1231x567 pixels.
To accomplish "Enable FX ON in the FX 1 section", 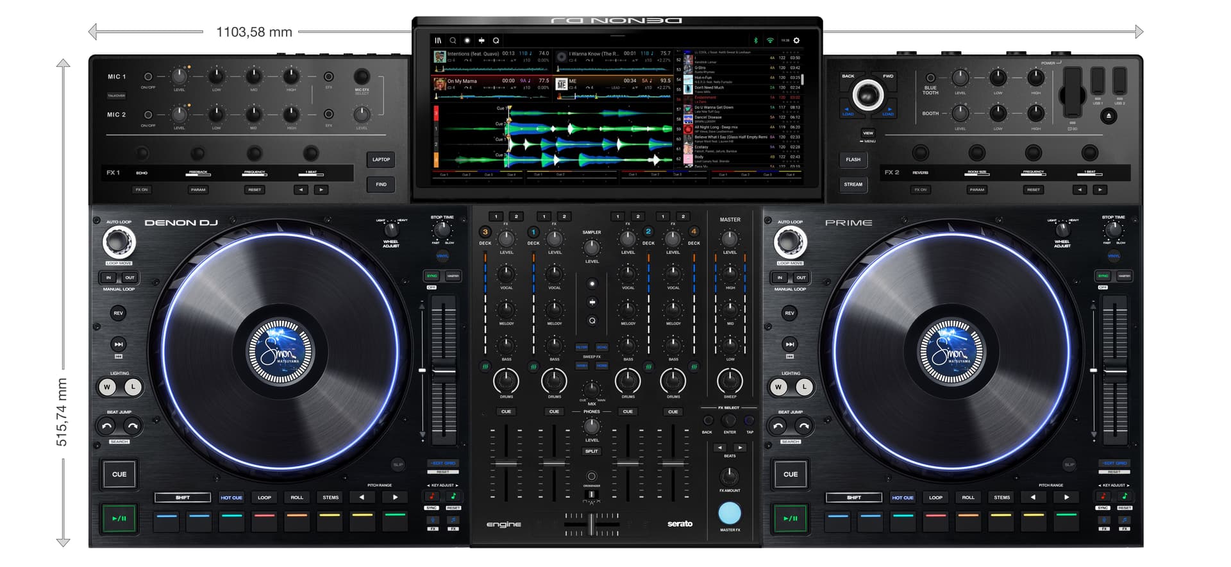I will (142, 190).
